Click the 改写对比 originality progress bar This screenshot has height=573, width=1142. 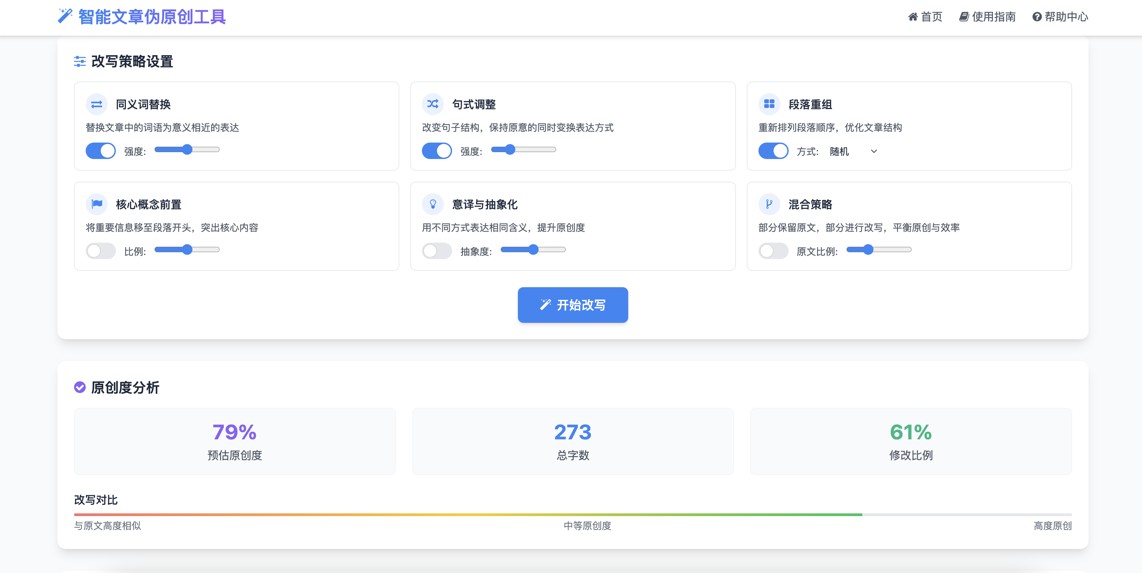tap(572, 514)
